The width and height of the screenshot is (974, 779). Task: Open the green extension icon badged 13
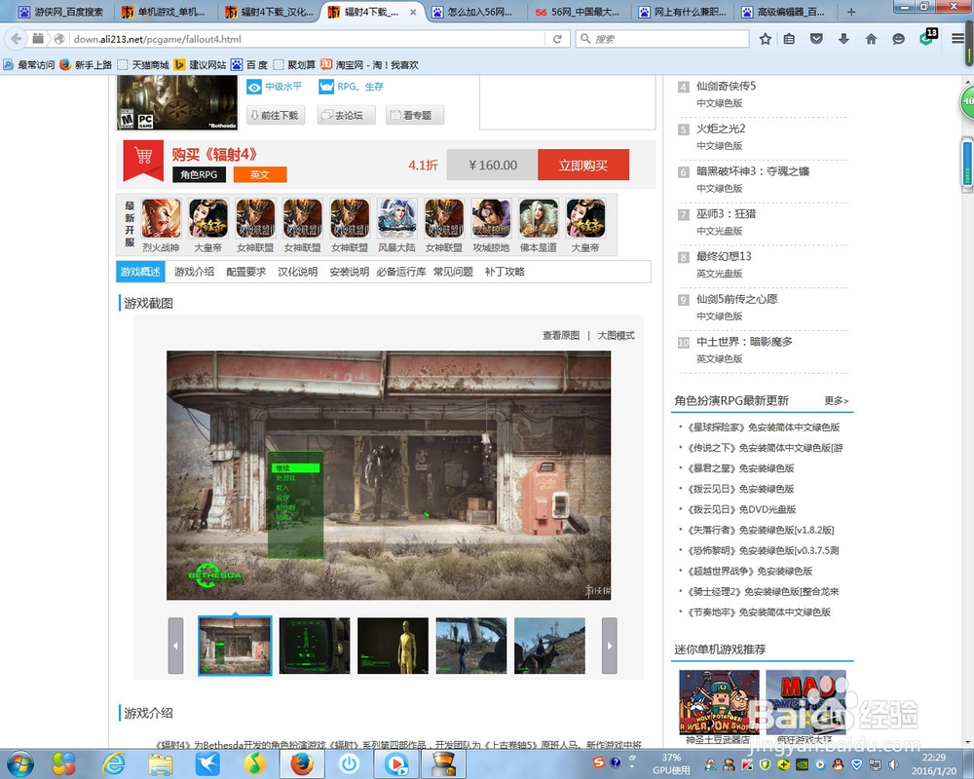pyautogui.click(x=927, y=38)
